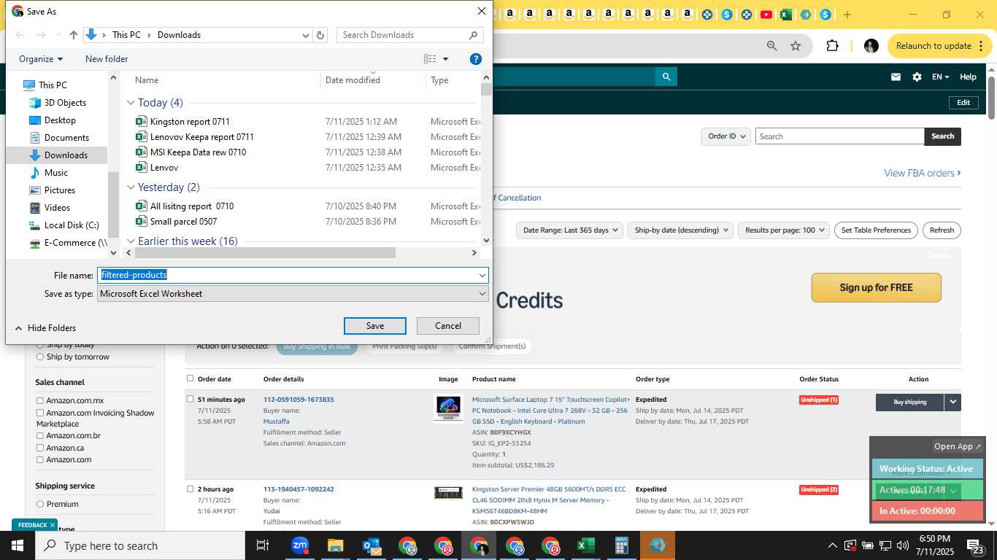
Task: Collapse the Yesterday (2) group
Action: click(131, 187)
